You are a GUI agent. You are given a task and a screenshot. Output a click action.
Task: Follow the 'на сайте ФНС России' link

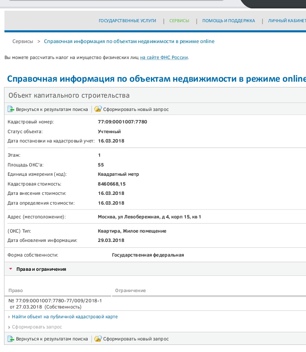point(164,58)
